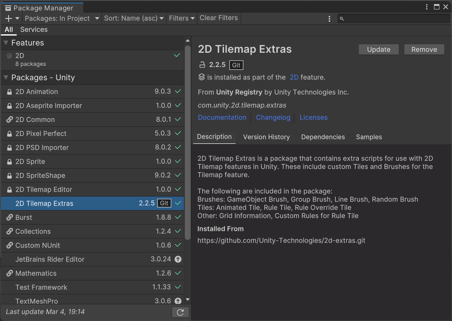Click the Clear Filters button

(x=219, y=18)
